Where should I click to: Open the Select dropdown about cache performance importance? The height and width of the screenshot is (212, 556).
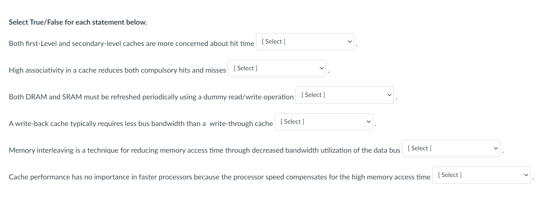click(481, 175)
